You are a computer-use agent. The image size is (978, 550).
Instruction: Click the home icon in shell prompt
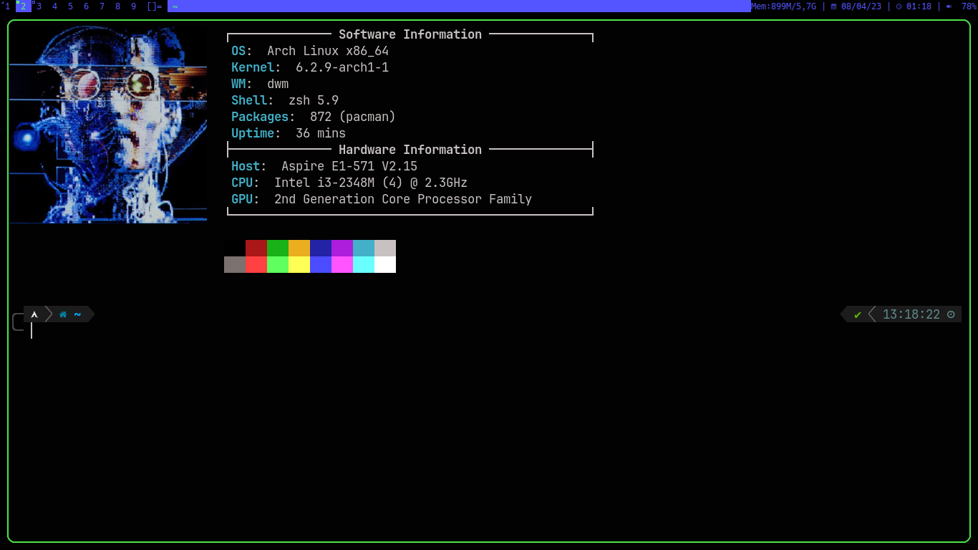pos(63,314)
